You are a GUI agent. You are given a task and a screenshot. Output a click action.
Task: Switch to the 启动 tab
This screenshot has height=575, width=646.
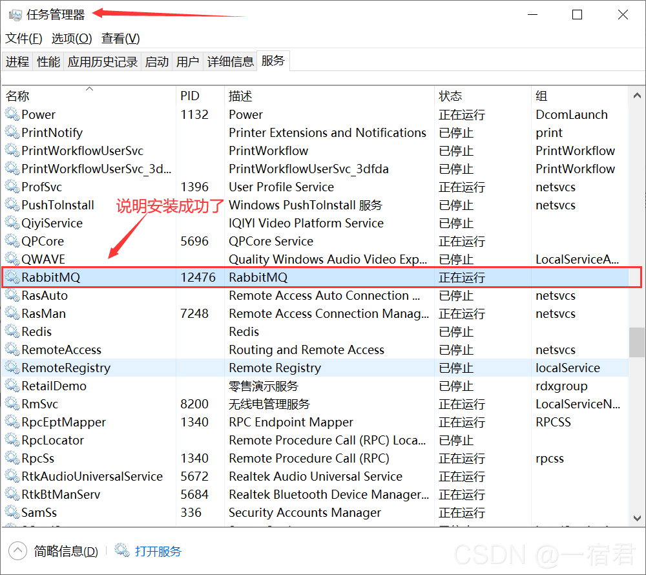156,61
